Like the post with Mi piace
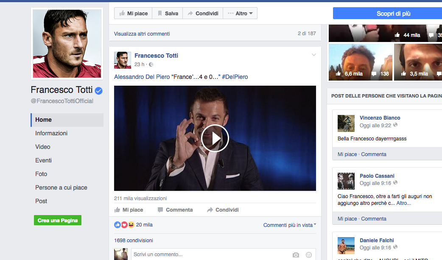 [129, 210]
